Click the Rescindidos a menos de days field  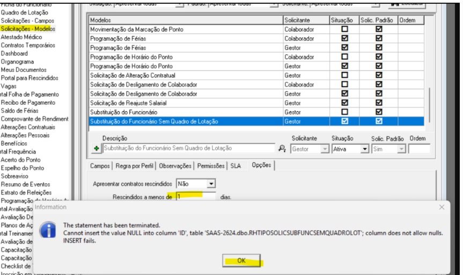click(196, 197)
